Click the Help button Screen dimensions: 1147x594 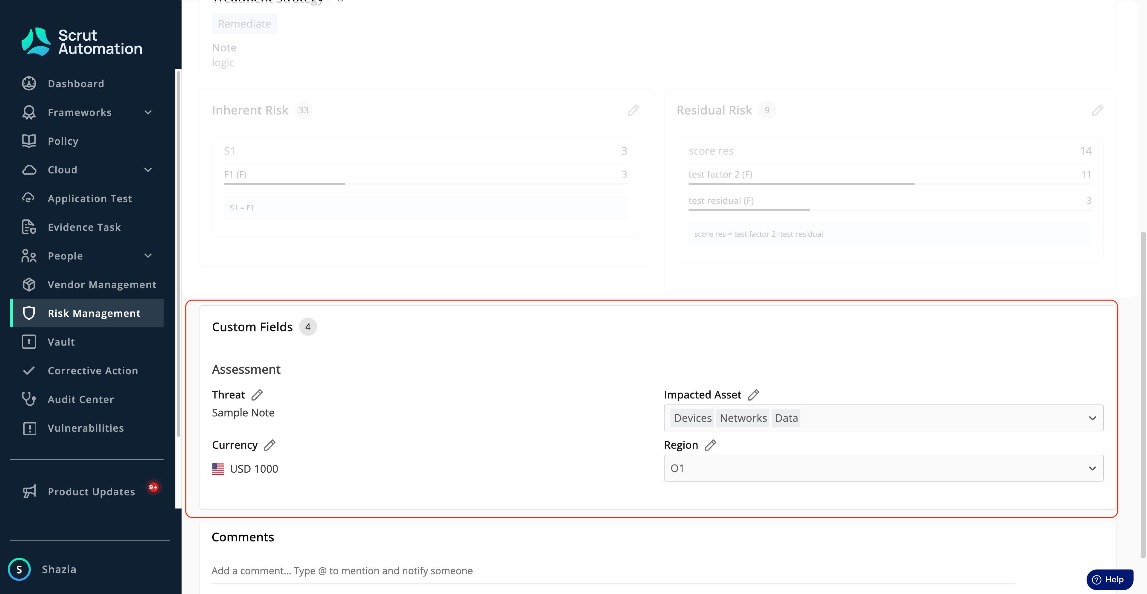point(1109,579)
